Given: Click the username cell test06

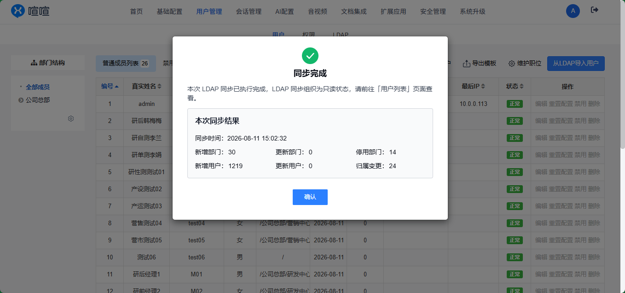Looking at the screenshot, I should [x=197, y=258].
